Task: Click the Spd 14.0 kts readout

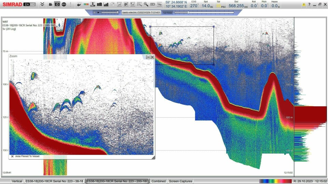Action: coord(207,4)
